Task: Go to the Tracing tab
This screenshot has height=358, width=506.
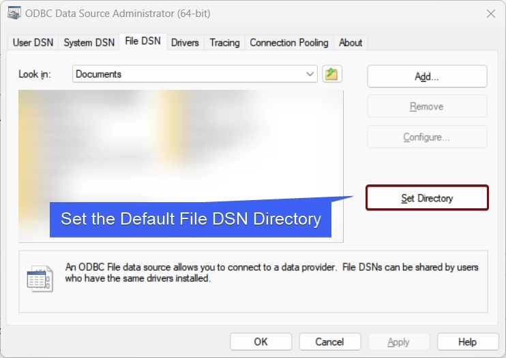Action: [x=224, y=42]
